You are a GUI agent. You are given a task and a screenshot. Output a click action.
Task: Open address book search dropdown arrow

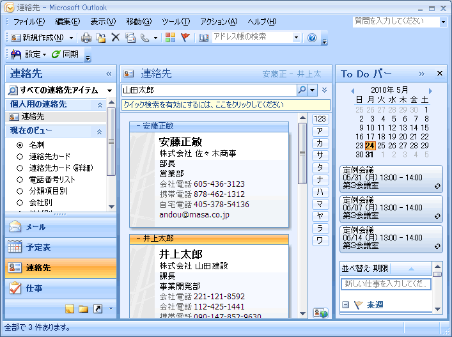(x=296, y=38)
